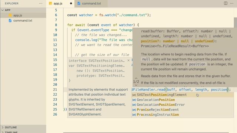Click the 'the file was changed' comment on line 10
This screenshot has height=133, width=237.
101,35
